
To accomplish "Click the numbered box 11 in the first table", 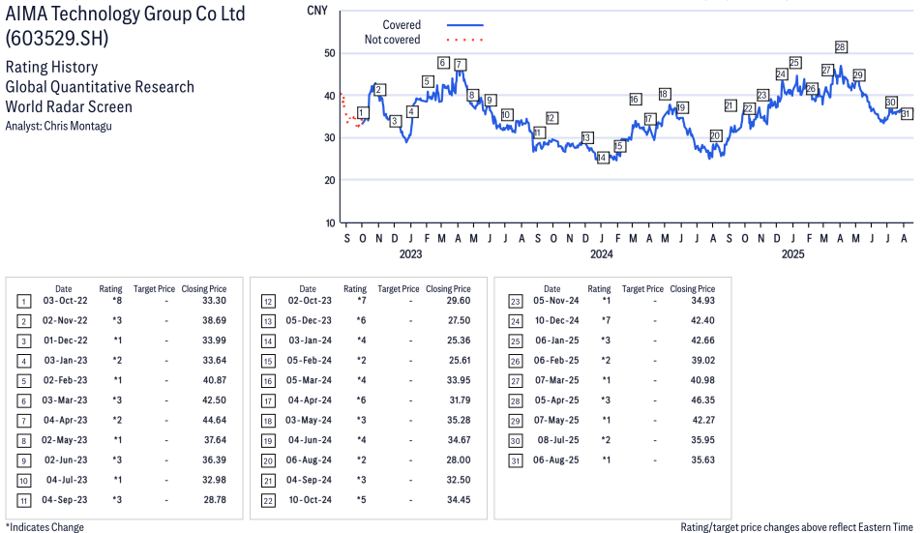I will coord(23,501).
